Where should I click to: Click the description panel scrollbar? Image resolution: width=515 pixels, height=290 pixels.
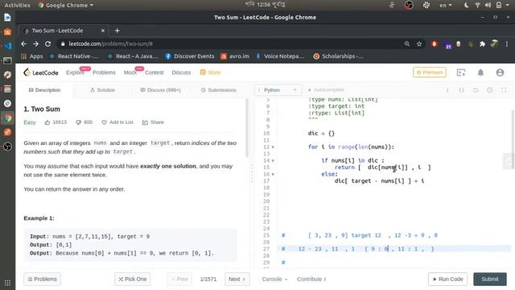point(247,128)
